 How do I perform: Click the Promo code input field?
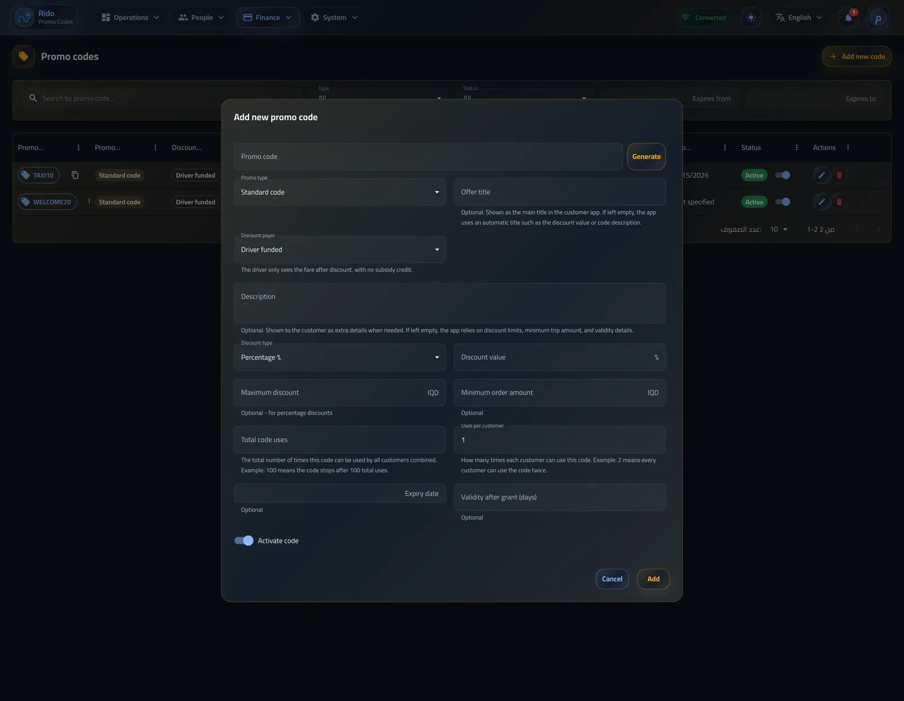(428, 156)
